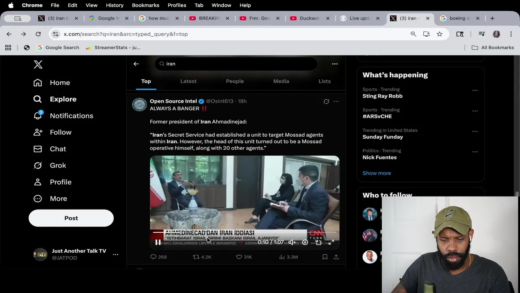The image size is (520, 293).
Task: Switch to the Media tab
Action: (x=281, y=81)
